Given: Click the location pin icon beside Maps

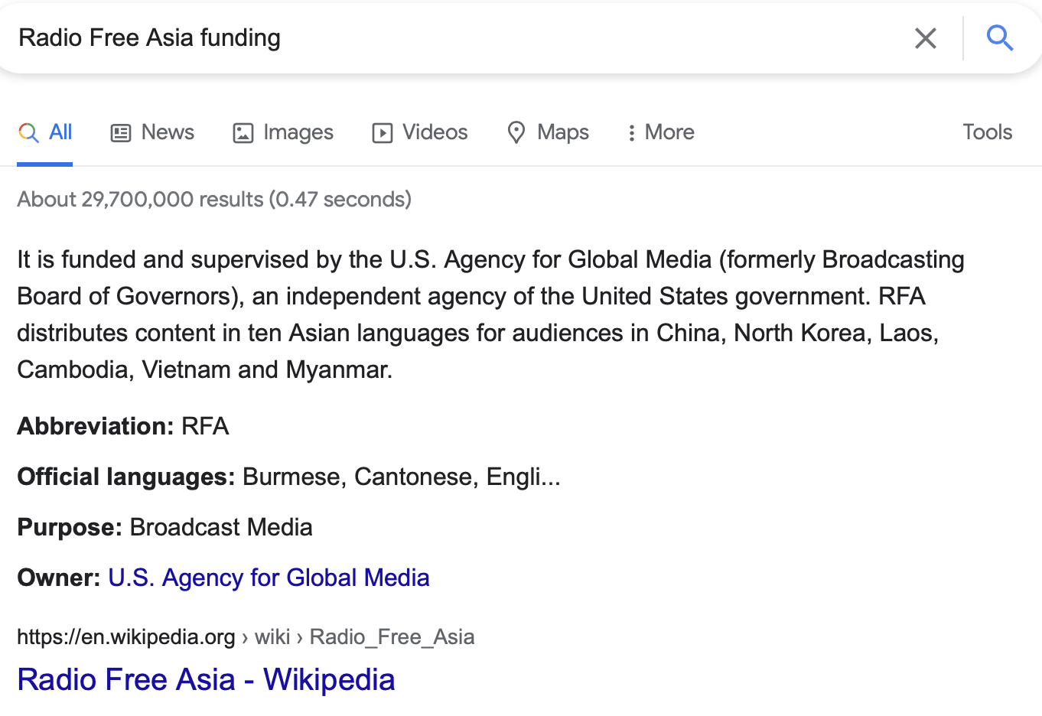Looking at the screenshot, I should (x=516, y=132).
